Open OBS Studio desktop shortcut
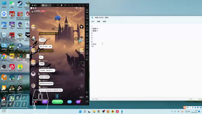The height and width of the screenshot is (114, 202). pos(4,68)
